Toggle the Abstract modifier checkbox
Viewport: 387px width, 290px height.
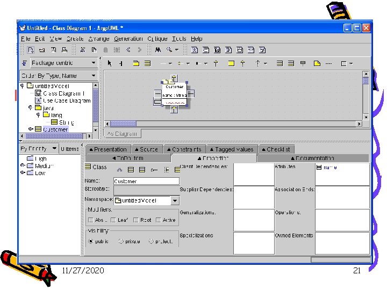tap(91, 220)
